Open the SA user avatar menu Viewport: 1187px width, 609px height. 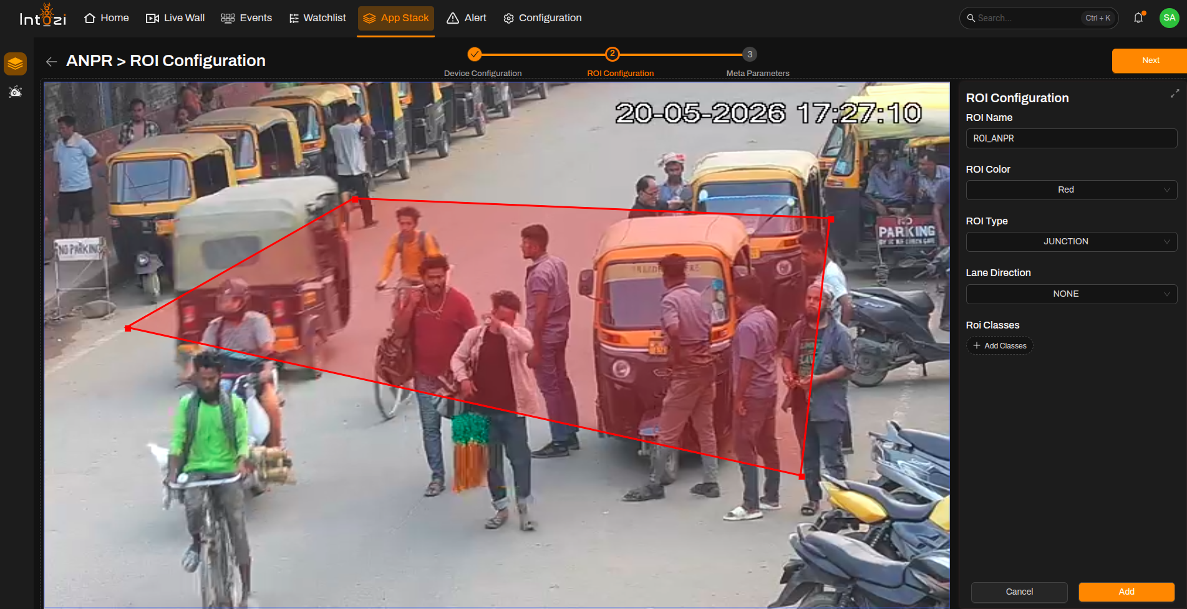coord(1169,18)
